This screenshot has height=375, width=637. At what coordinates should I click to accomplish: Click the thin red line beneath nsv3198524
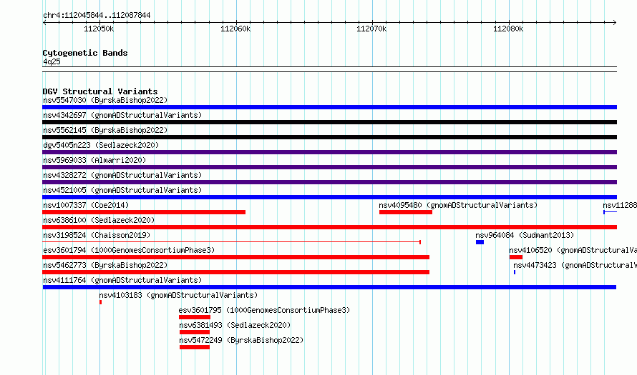[232, 242]
